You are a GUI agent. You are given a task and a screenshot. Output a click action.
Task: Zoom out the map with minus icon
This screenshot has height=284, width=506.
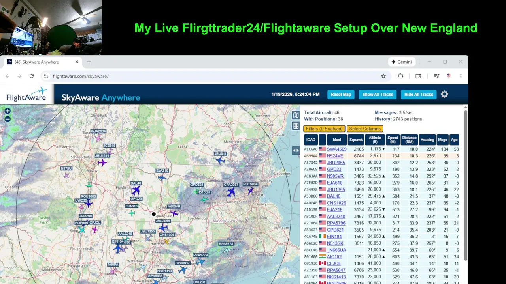pyautogui.click(x=8, y=119)
